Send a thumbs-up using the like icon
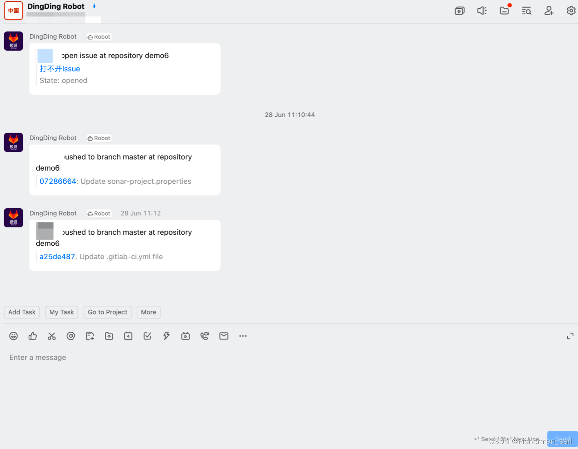 tap(33, 336)
